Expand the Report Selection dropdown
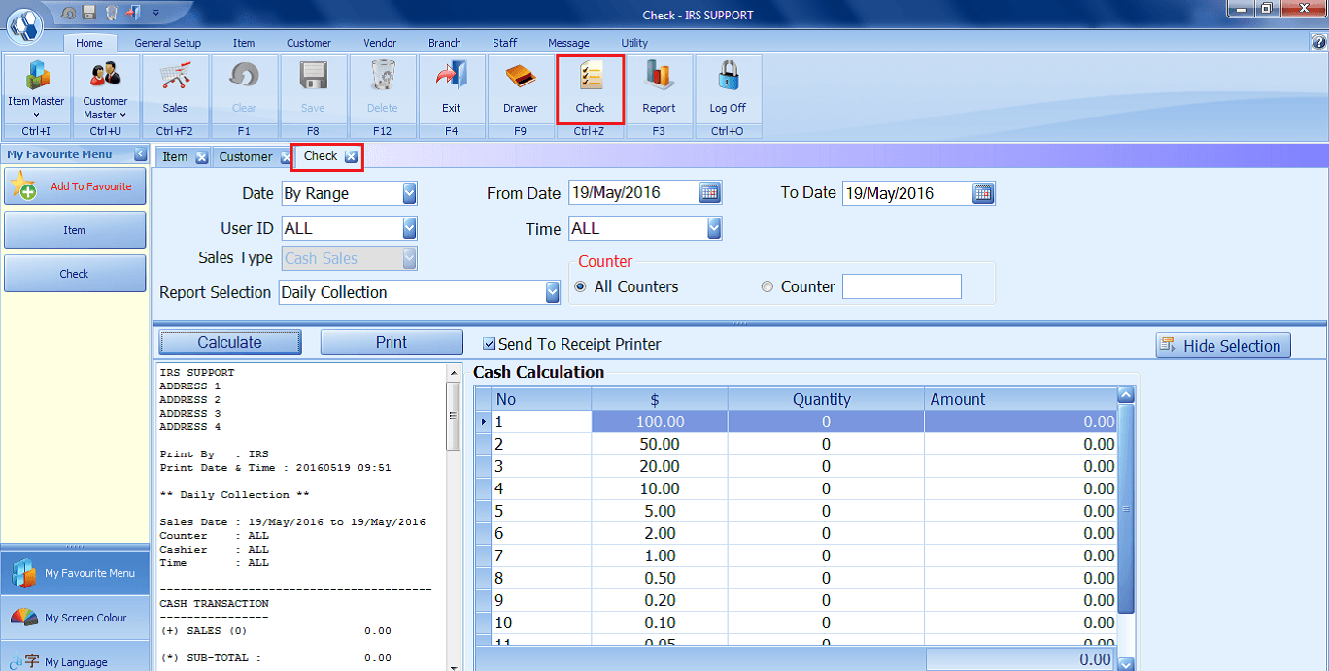Image resolution: width=1329 pixels, height=671 pixels. (552, 291)
